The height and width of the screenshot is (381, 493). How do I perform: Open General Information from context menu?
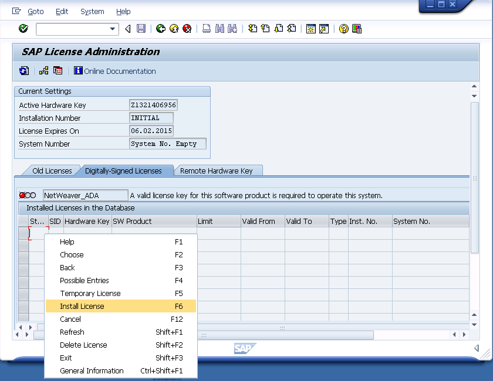[x=121, y=370]
